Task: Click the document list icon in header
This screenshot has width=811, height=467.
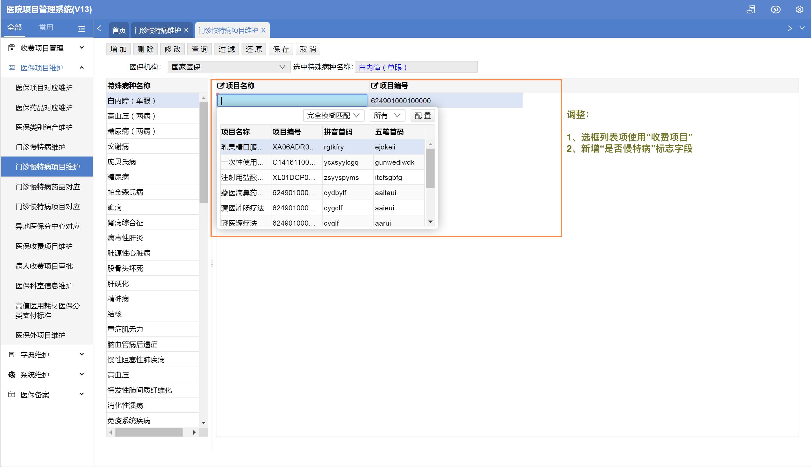Action: [751, 10]
